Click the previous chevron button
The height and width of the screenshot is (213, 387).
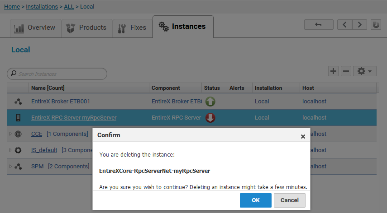pos(345,25)
